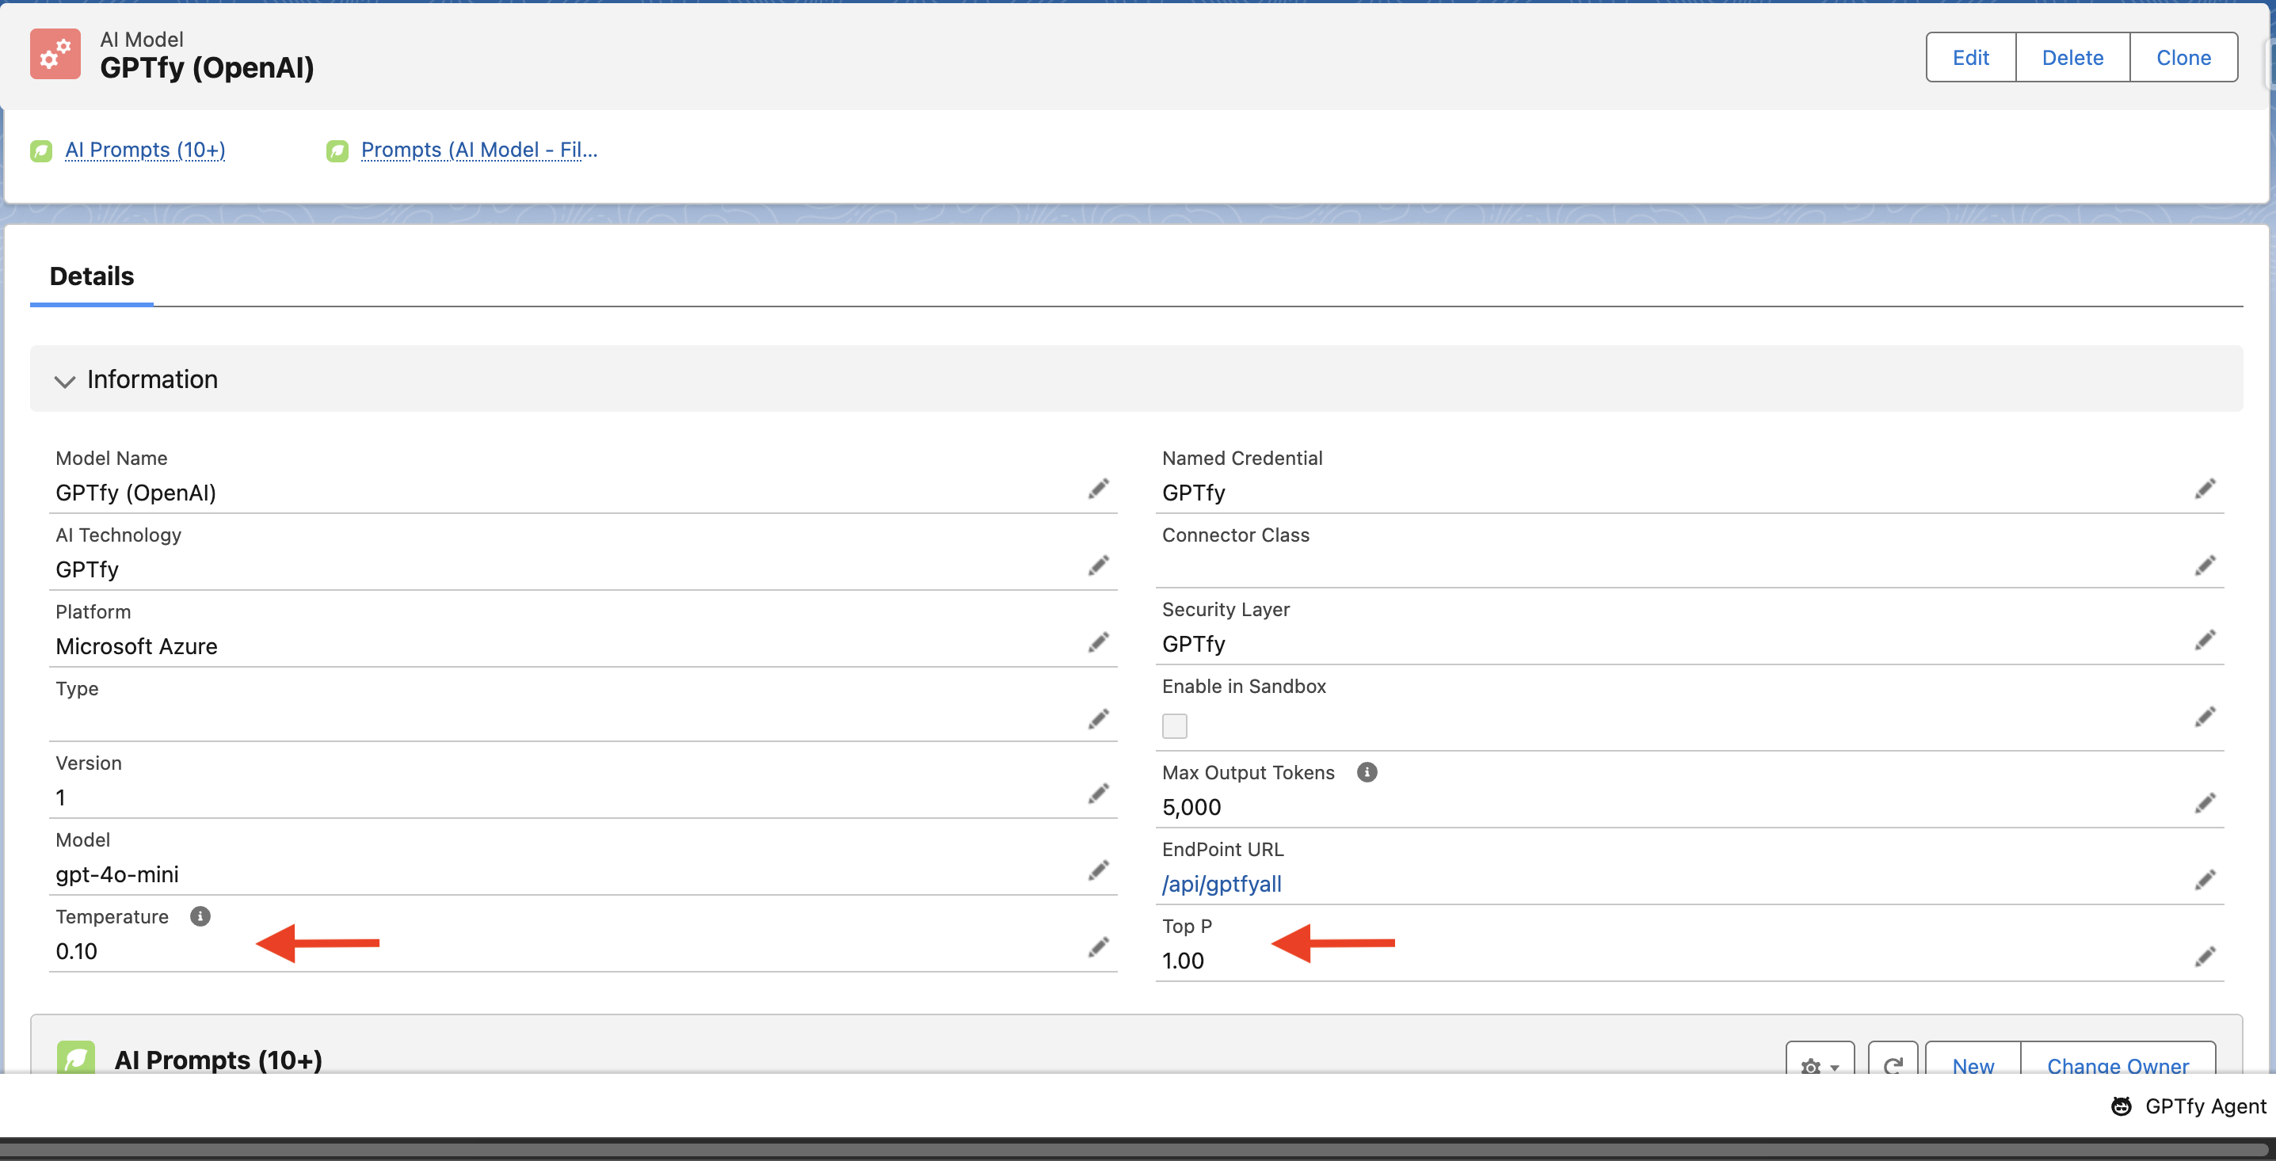This screenshot has width=2276, height=1161.
Task: Collapse the Information section
Action: 64,381
